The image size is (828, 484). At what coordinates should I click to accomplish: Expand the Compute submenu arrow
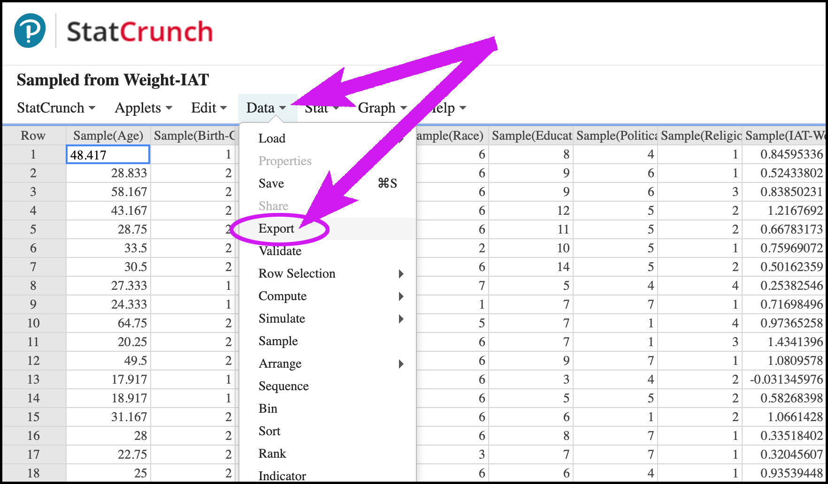tap(401, 296)
